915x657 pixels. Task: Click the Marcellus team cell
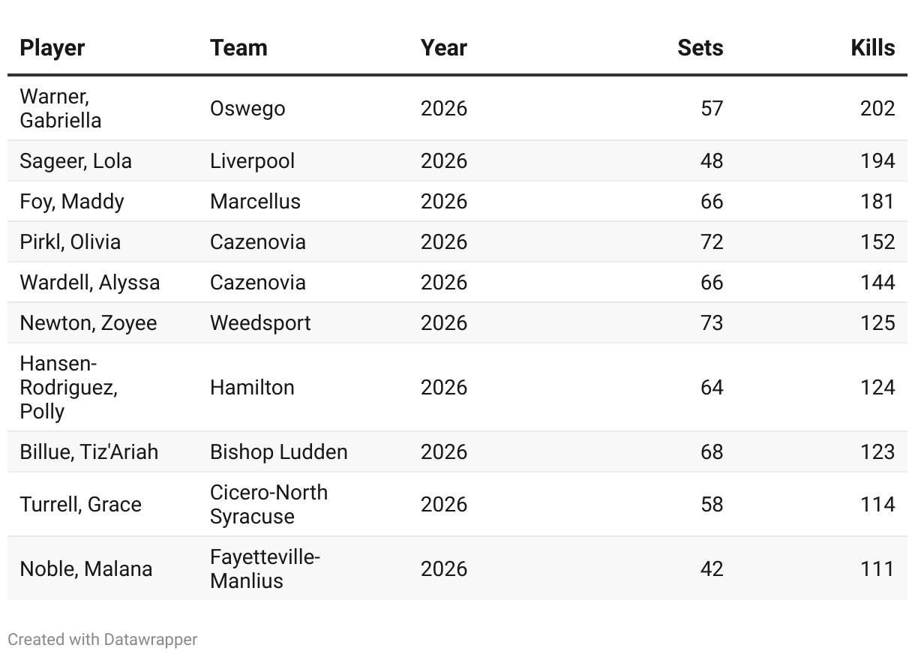coord(255,202)
